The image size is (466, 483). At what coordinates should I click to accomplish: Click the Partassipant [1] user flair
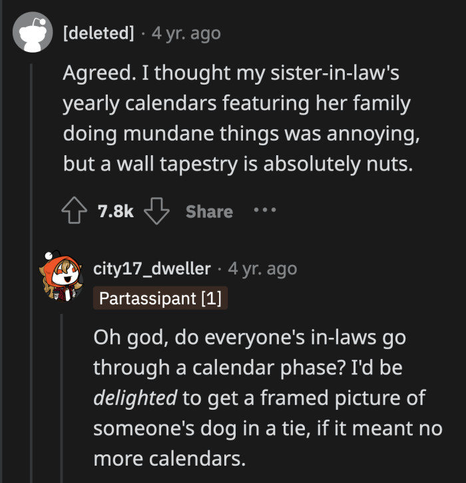click(160, 298)
